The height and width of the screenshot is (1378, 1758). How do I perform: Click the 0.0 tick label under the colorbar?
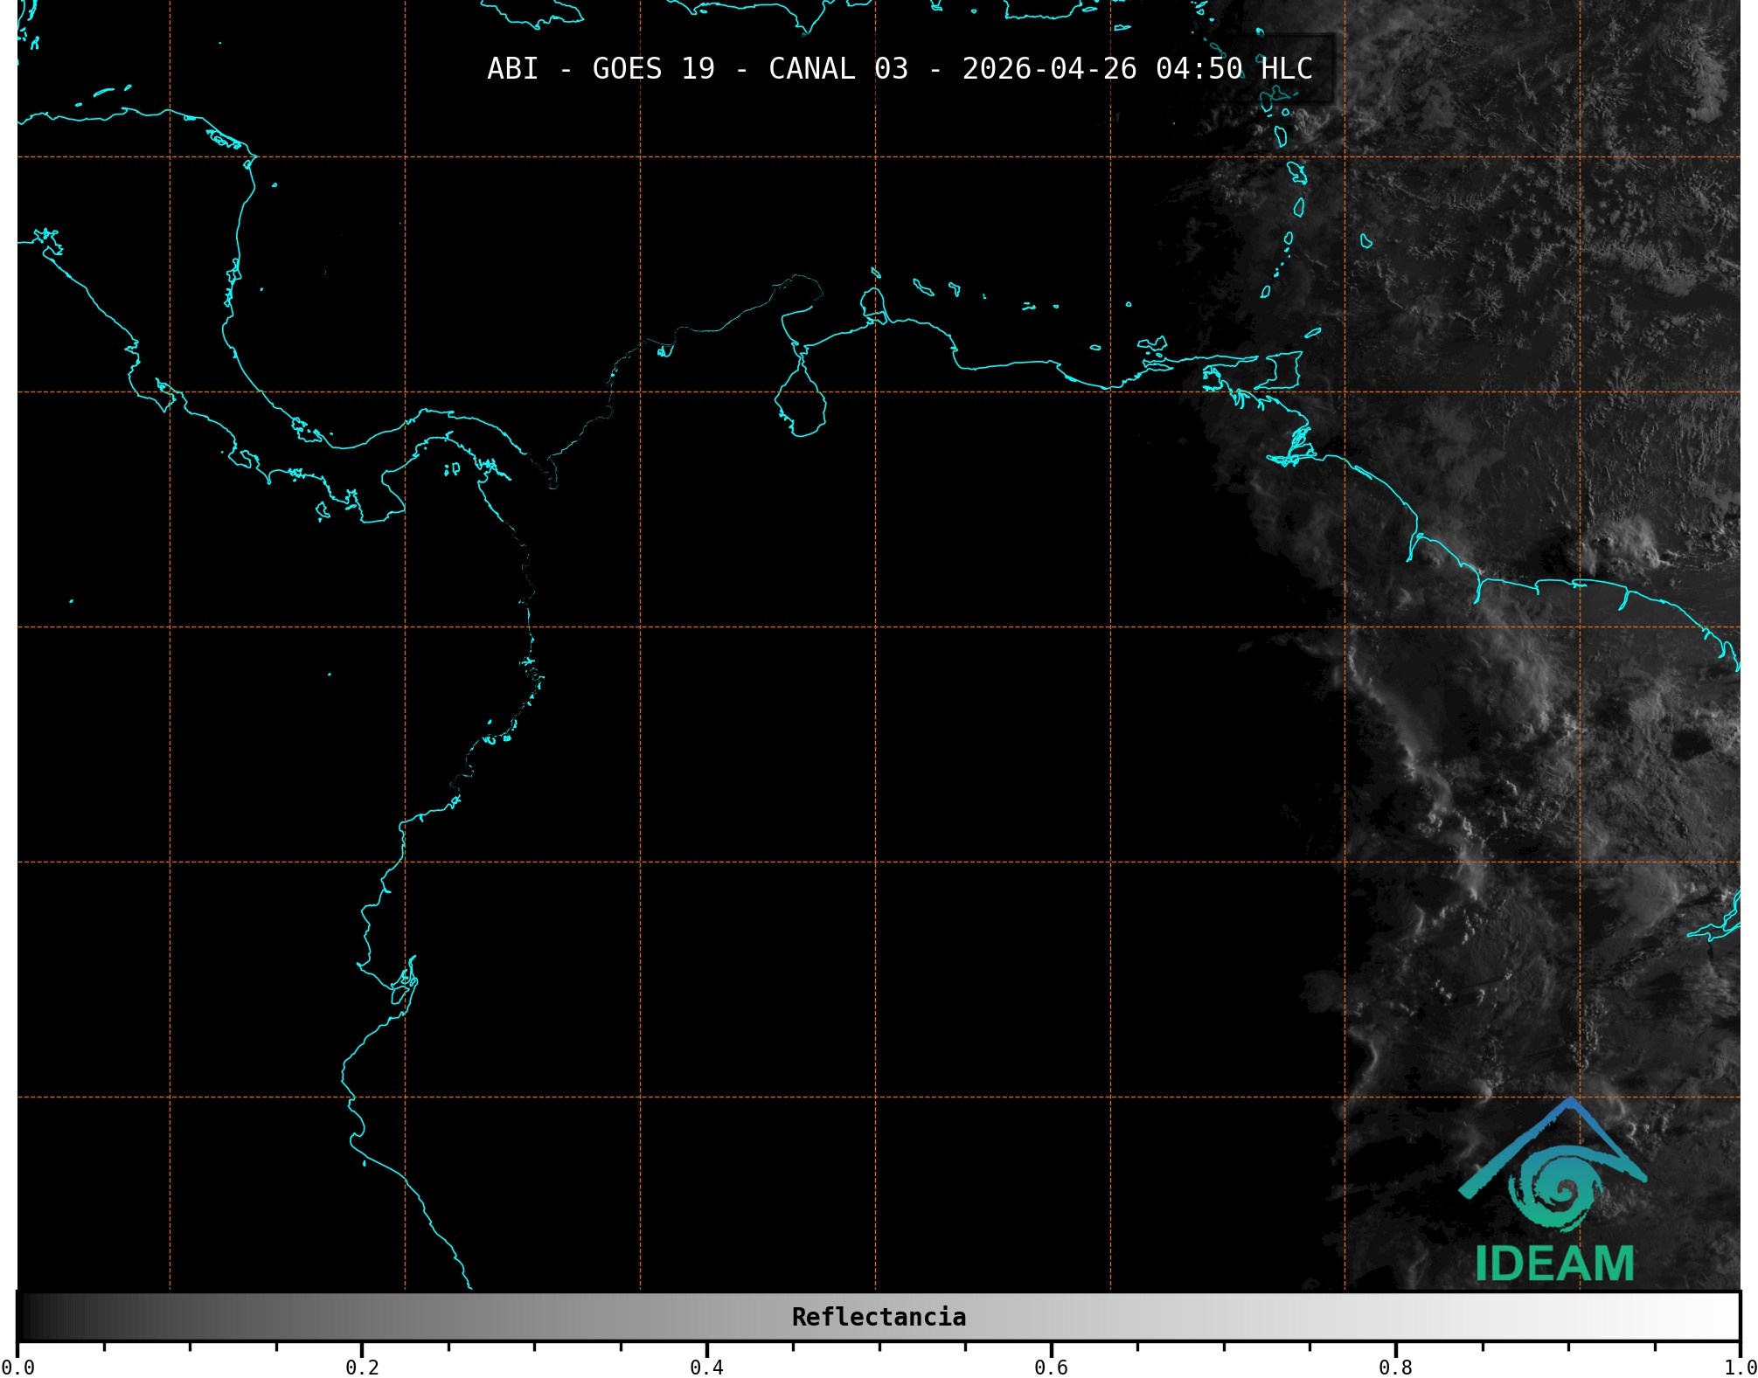point(17,1367)
